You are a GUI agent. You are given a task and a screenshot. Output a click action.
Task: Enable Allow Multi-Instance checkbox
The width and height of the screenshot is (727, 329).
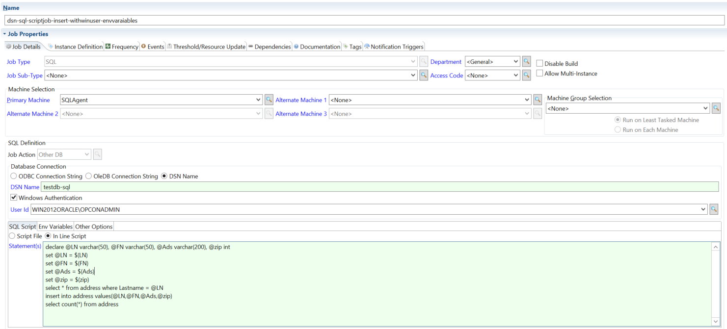tap(539, 74)
